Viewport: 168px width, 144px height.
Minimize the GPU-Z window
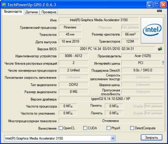pos(150,5)
